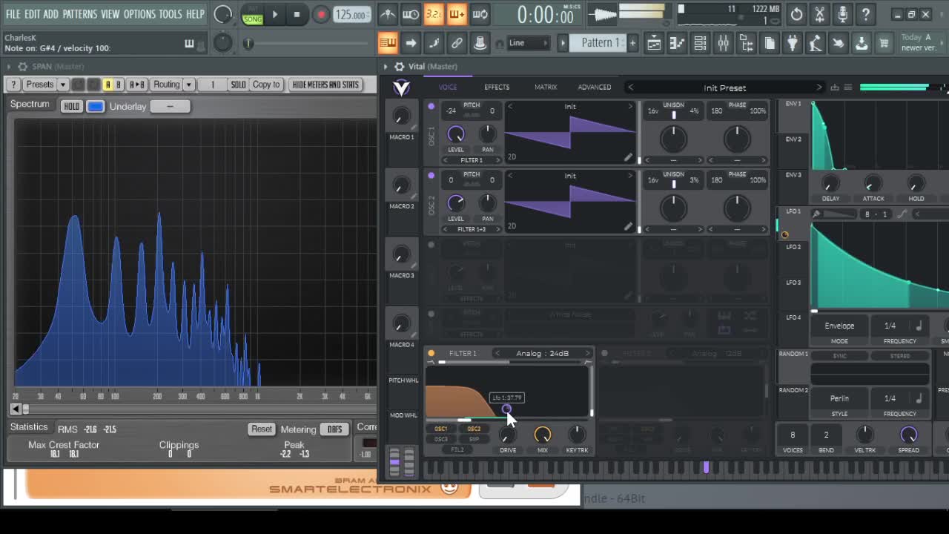The width and height of the screenshot is (949, 534).
Task: Click the Vital plugin gear icon
Action: pyautogui.click(x=399, y=67)
